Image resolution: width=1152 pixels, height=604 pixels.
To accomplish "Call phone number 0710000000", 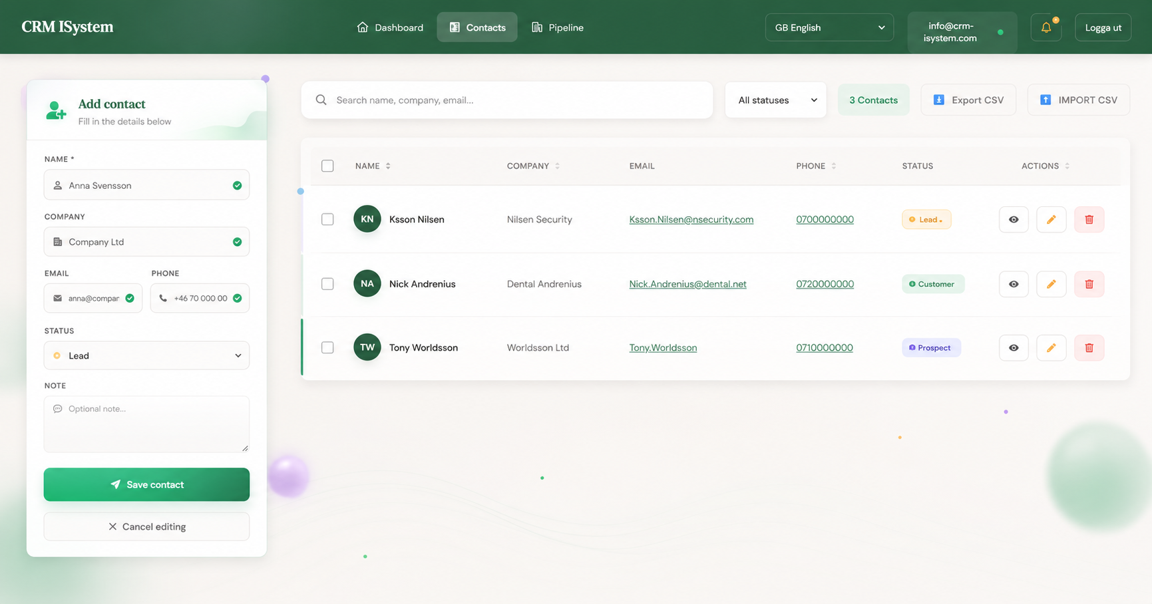I will [825, 348].
